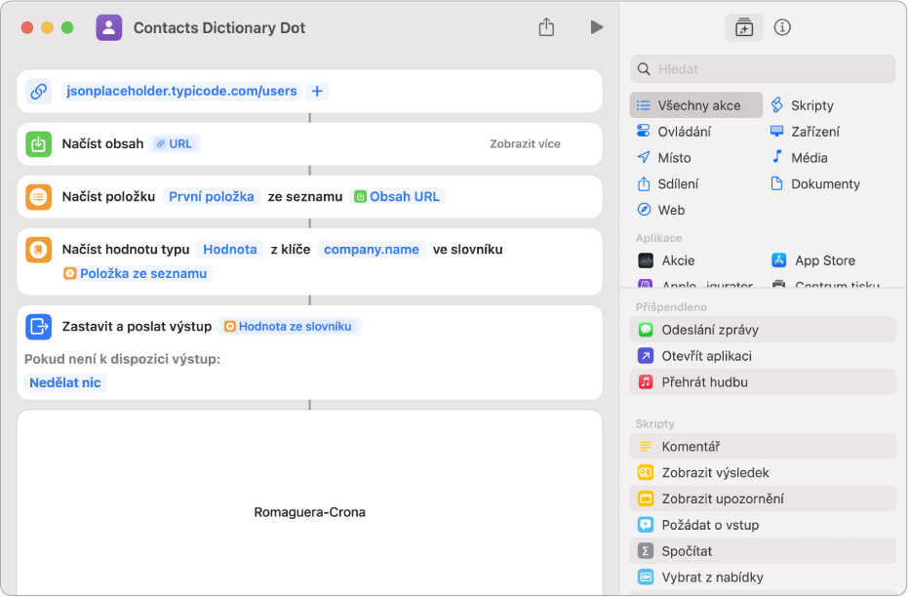The image size is (908, 597).
Task: Open the Sdílení category
Action: (677, 183)
